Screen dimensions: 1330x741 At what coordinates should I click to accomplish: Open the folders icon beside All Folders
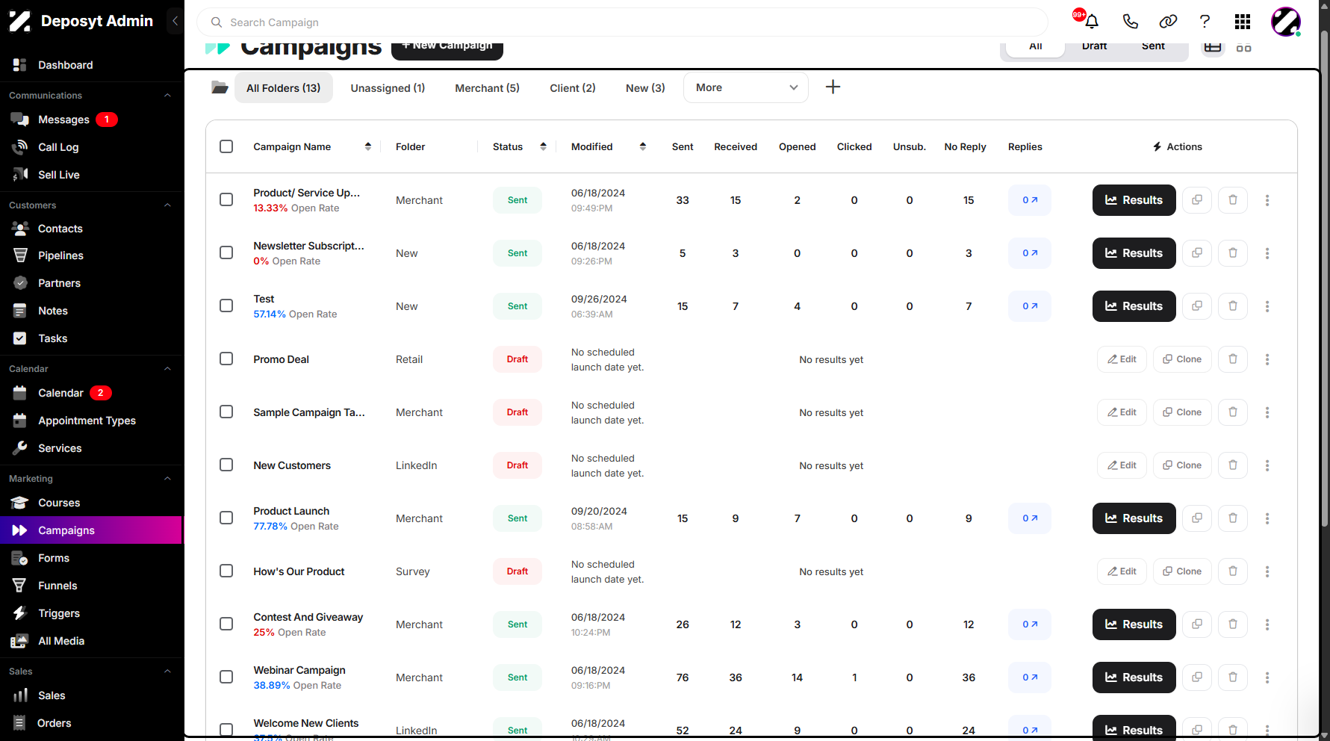(x=220, y=87)
